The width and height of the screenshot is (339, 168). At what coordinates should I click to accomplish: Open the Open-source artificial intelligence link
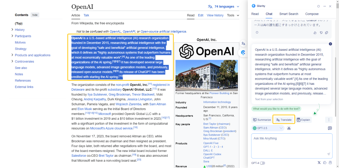click(x=163, y=31)
